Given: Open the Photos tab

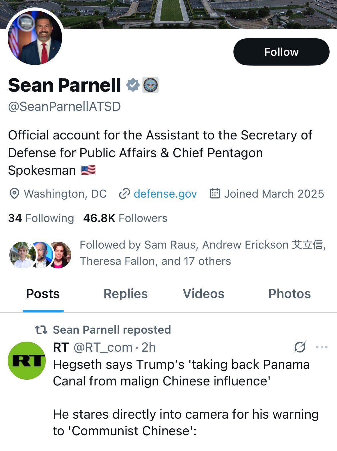Looking at the screenshot, I should pos(289,294).
